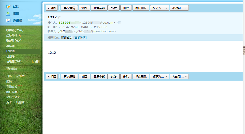Image resolution: width=245 pixels, height=134 pixels.
Task: Click the sent time 2021年5月26日
Action: pos(69,27)
